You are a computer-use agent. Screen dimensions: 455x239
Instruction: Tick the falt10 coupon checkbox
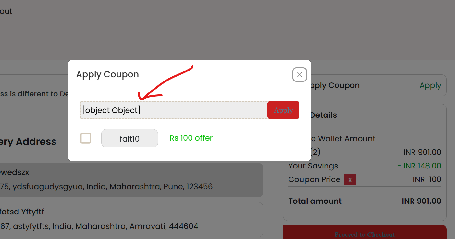pyautogui.click(x=86, y=138)
